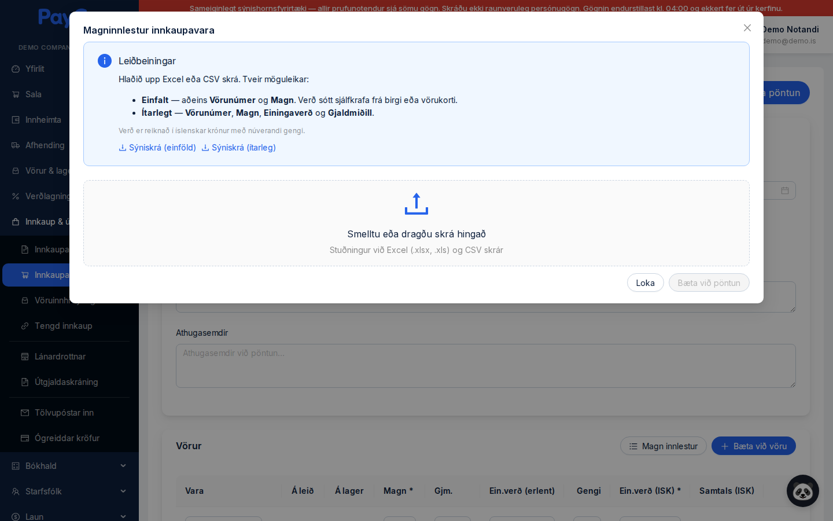Click the Lánardrottnar icon
Image resolution: width=833 pixels, height=521 pixels.
(x=25, y=357)
